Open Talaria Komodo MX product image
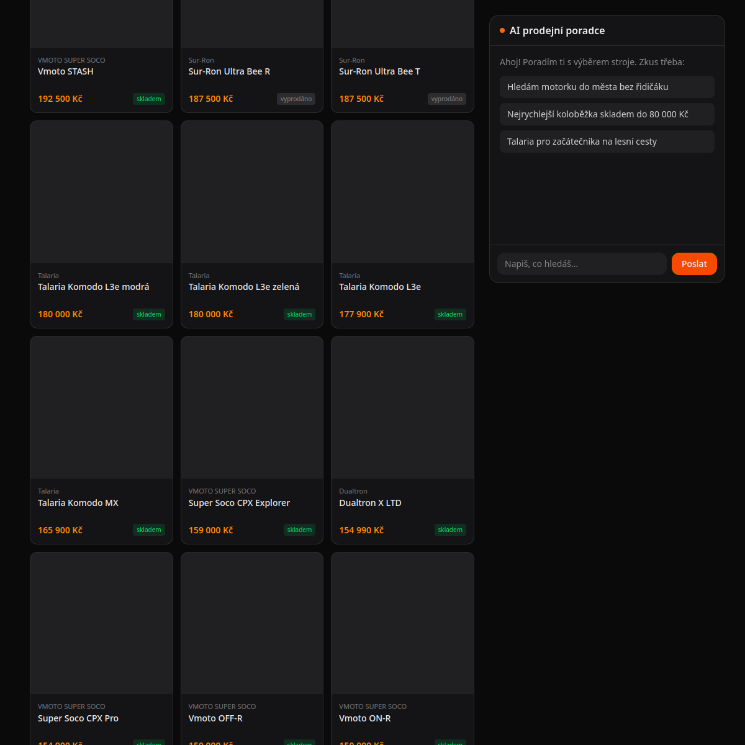This screenshot has width=745, height=745. pyautogui.click(x=101, y=407)
